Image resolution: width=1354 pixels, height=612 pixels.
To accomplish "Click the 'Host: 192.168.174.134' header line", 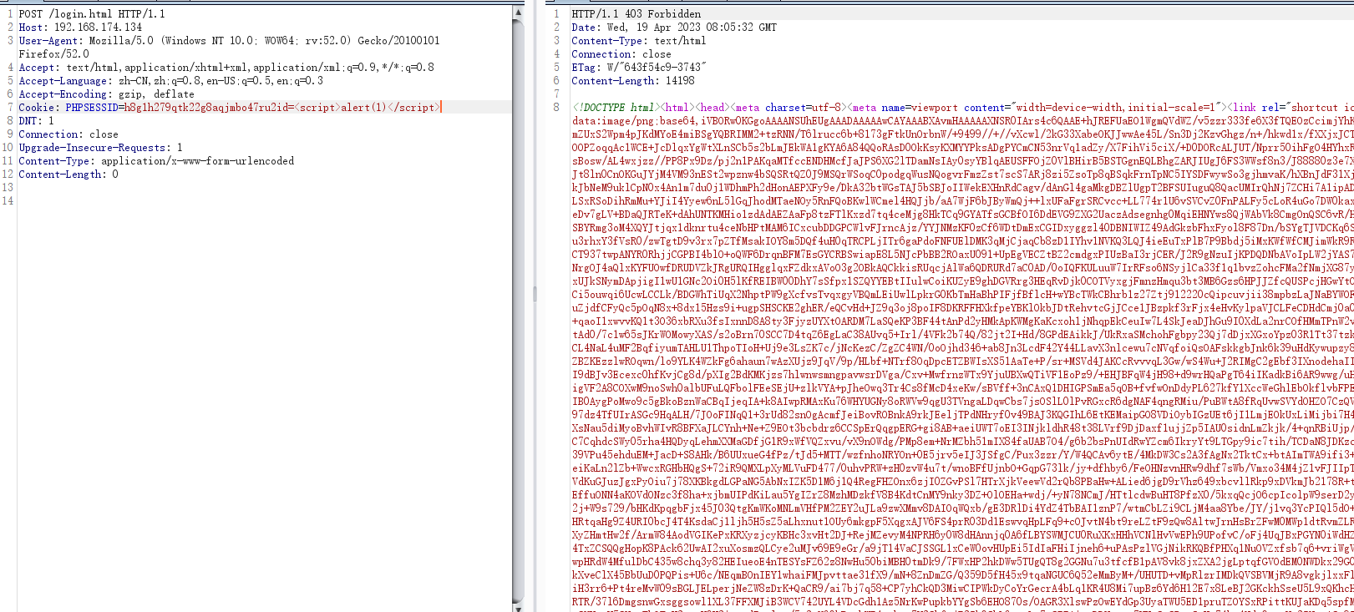I will pyautogui.click(x=80, y=27).
